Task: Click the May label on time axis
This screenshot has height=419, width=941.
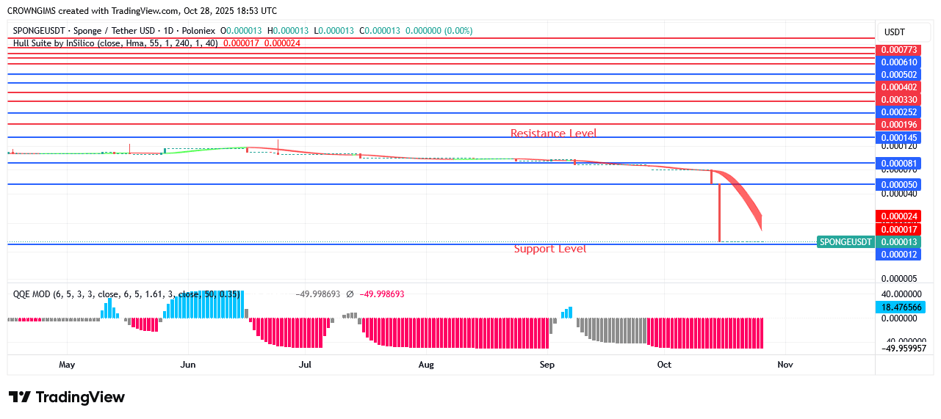Action: point(67,365)
